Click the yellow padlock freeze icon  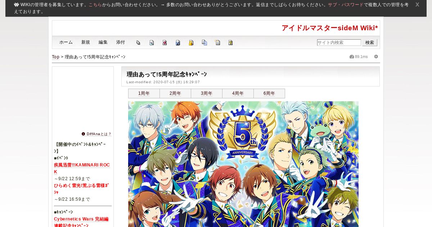[x=191, y=43]
